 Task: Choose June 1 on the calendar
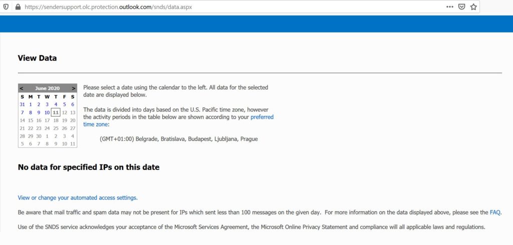pos(31,104)
